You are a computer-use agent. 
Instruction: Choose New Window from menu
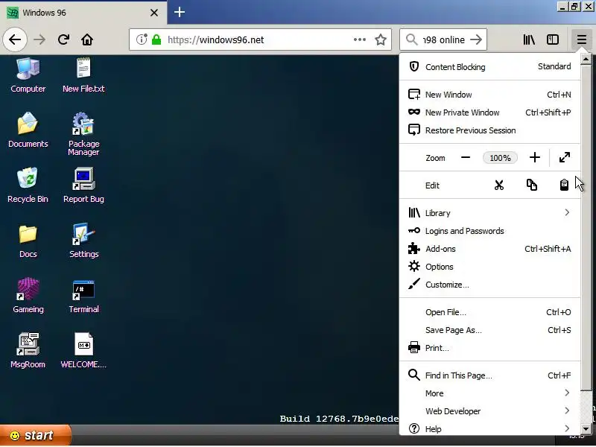pos(489,95)
